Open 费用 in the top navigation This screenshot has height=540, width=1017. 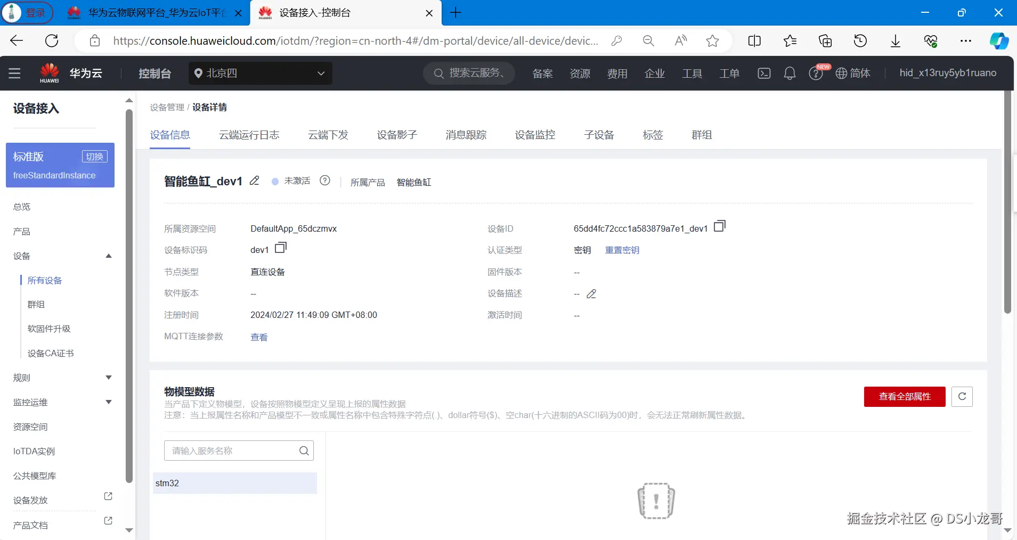617,73
